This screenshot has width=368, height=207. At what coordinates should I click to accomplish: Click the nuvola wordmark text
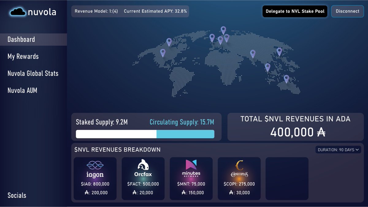point(42,12)
